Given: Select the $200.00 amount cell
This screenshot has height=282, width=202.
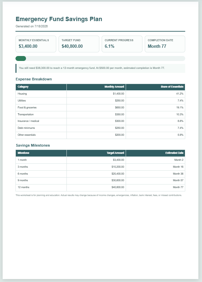Looking at the screenshot, I should (x=96, y=135).
